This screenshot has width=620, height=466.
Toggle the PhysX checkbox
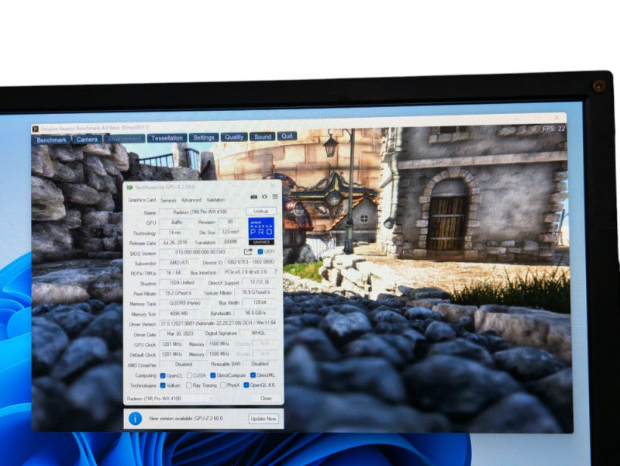tap(222, 385)
